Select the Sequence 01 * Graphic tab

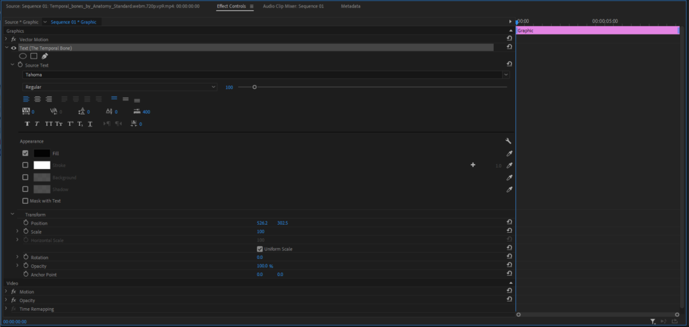coord(73,22)
